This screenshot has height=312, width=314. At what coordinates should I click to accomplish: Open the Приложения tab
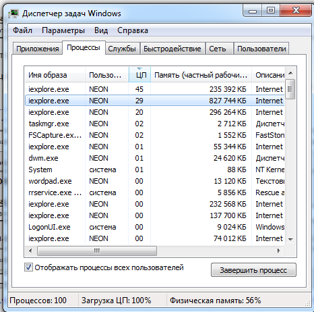tap(38, 49)
